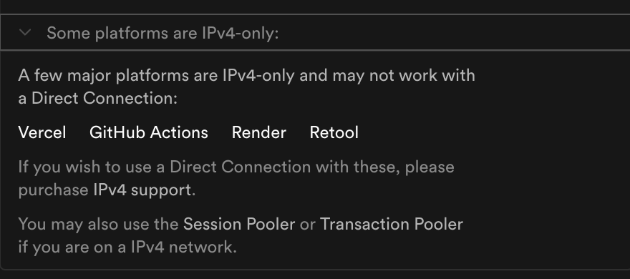The height and width of the screenshot is (279, 630).
Task: Click the 'Some platforms are IPv4-only:' header text
Action: (163, 33)
